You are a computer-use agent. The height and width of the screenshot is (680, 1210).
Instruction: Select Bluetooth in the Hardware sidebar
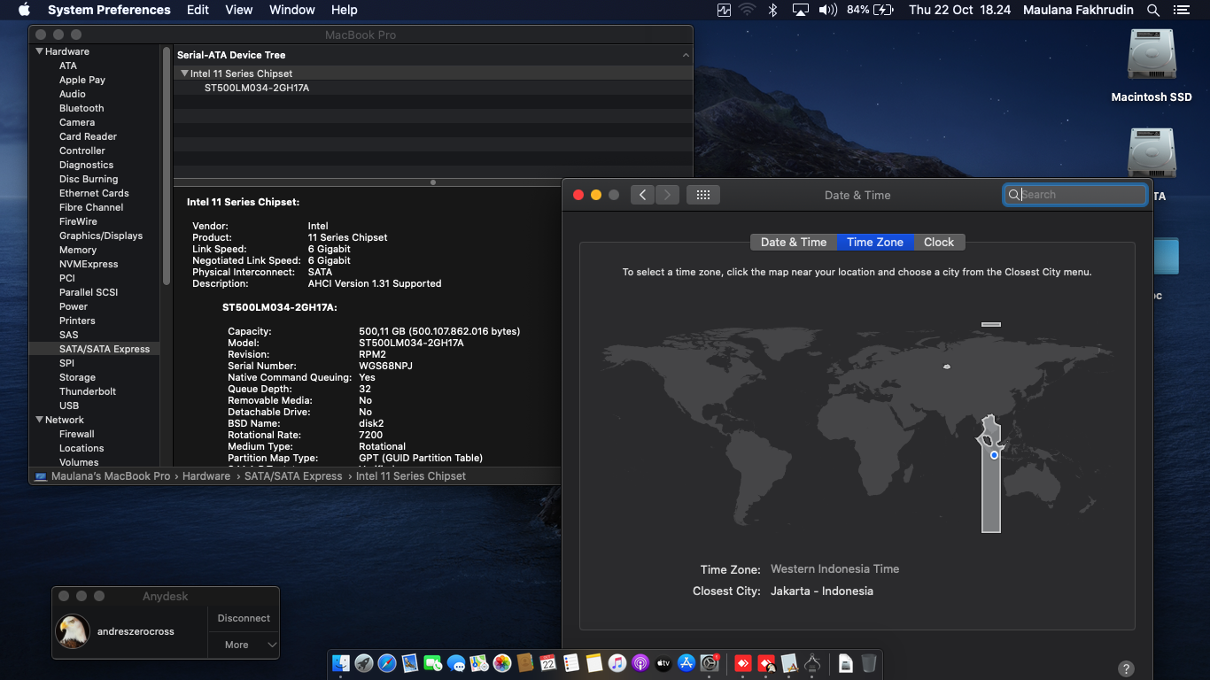[81, 108]
